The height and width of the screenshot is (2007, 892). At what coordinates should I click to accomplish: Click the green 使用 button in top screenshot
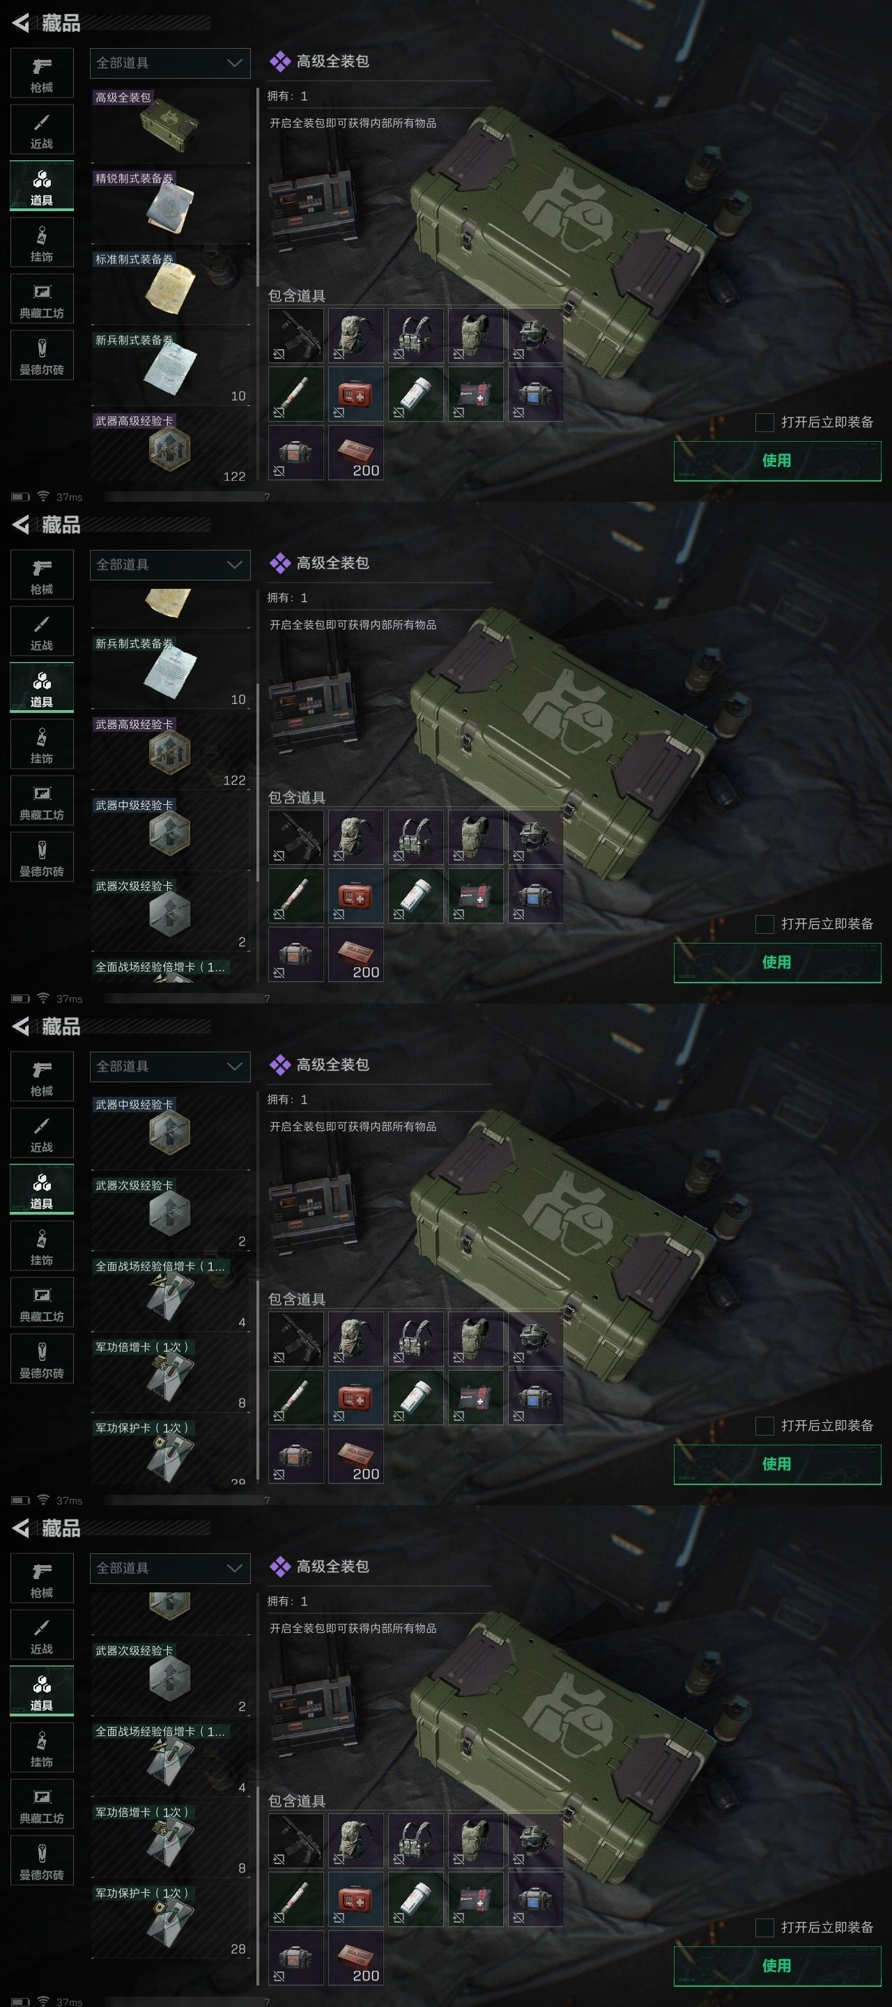(777, 461)
